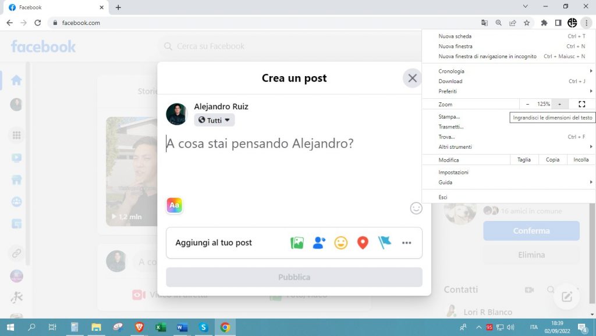Expand the Tutti audience selector dropdown
Image resolution: width=596 pixels, height=336 pixels.
point(214,120)
